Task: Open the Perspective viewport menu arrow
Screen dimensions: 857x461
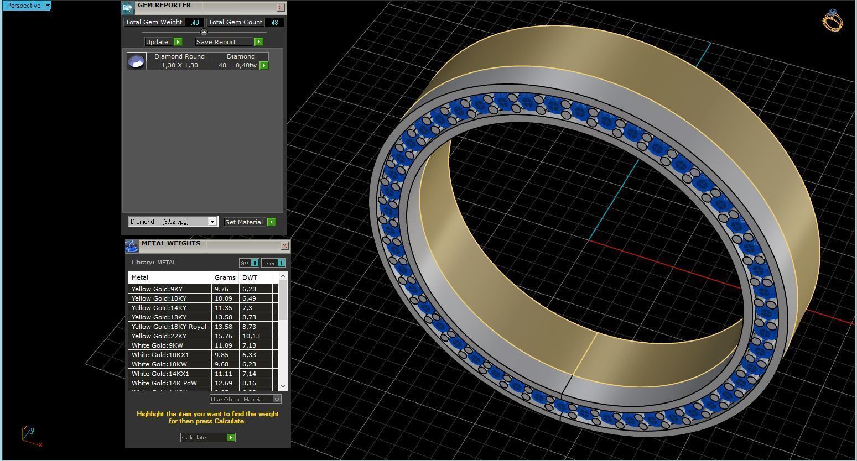Action: click(x=48, y=6)
